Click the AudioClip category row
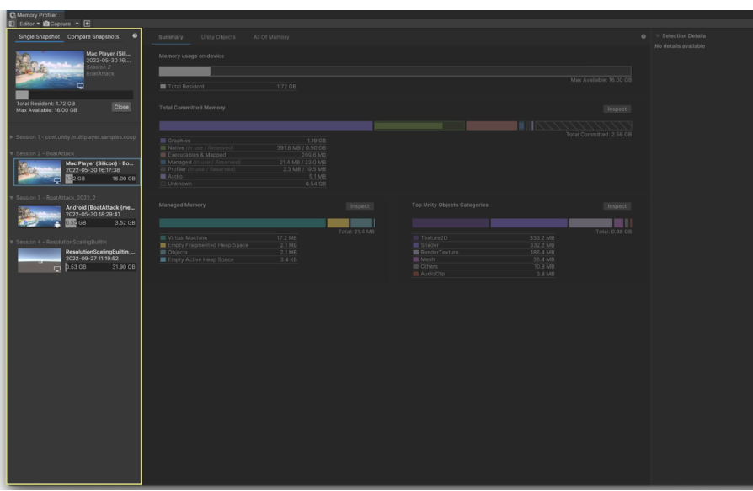The image size is (753, 491). click(x=483, y=274)
